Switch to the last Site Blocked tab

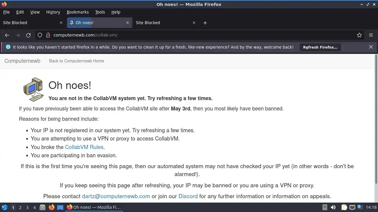[166, 23]
